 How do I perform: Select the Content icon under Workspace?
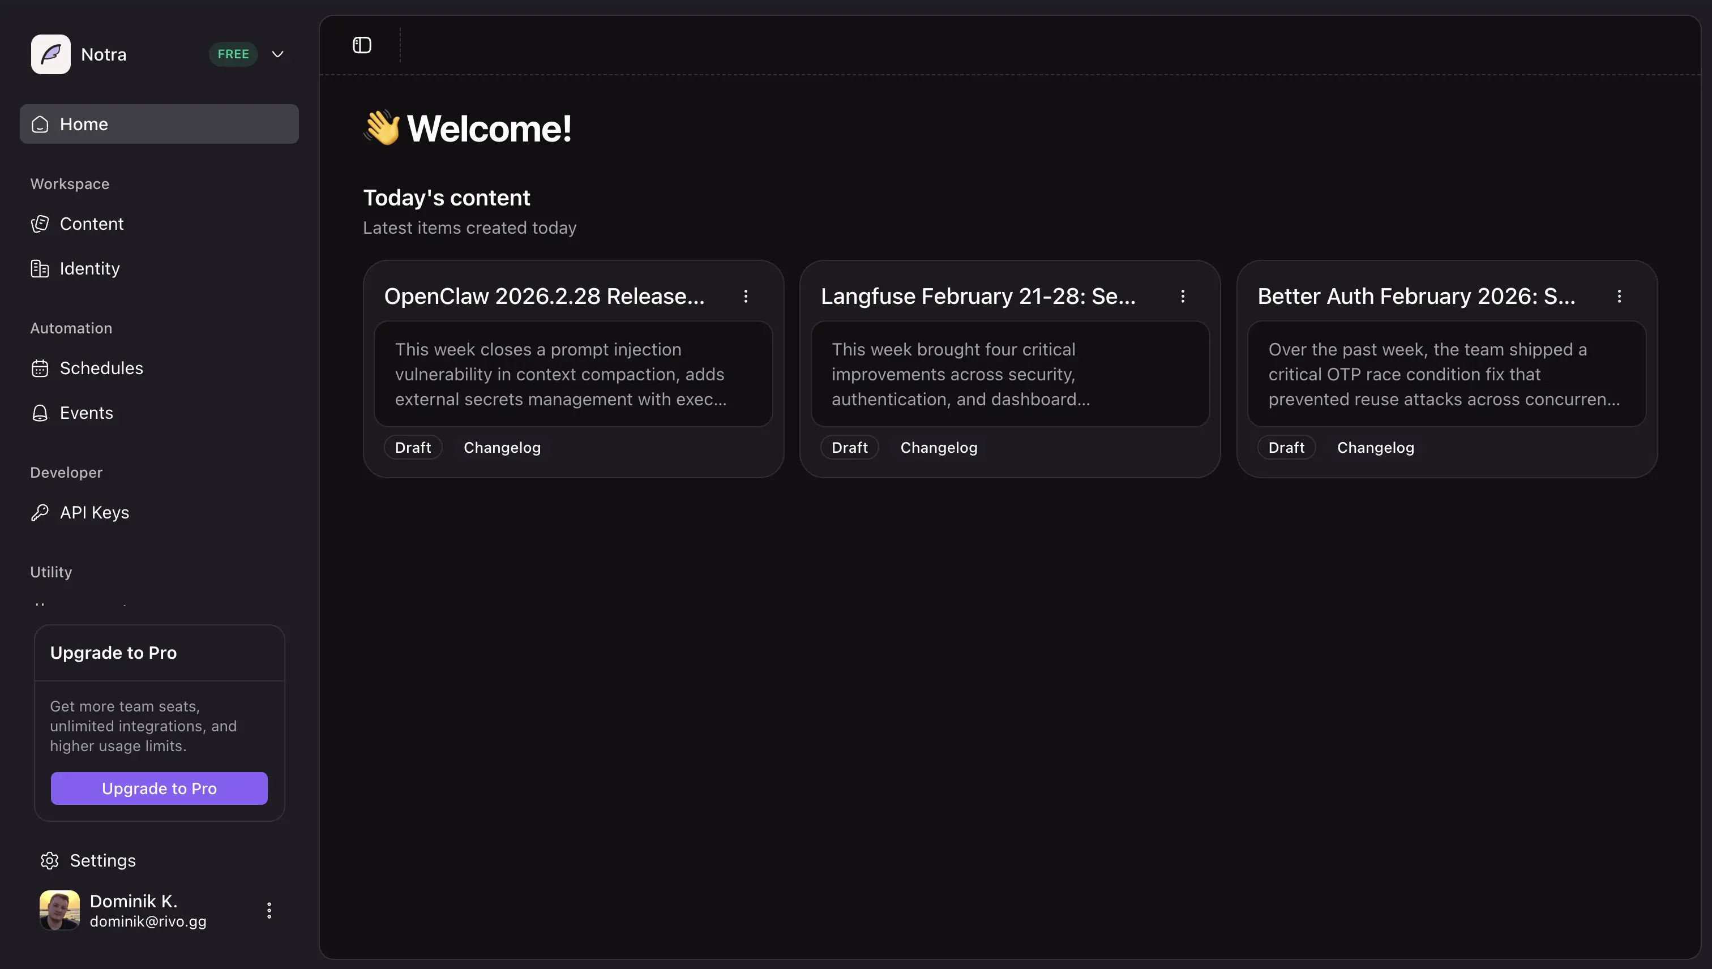click(40, 224)
